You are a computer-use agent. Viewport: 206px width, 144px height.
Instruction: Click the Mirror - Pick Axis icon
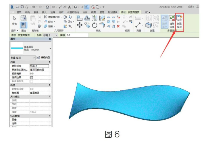95,18
